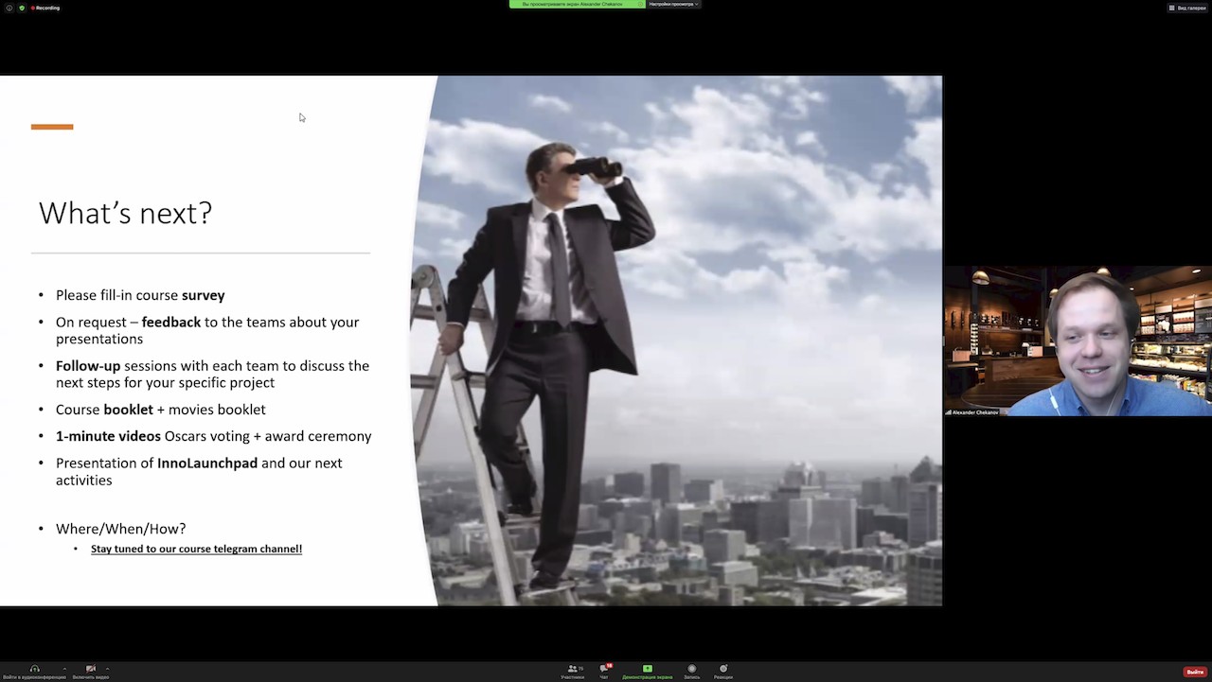Start recording with the record icon
The width and height of the screenshot is (1212, 682).
pyautogui.click(x=692, y=669)
